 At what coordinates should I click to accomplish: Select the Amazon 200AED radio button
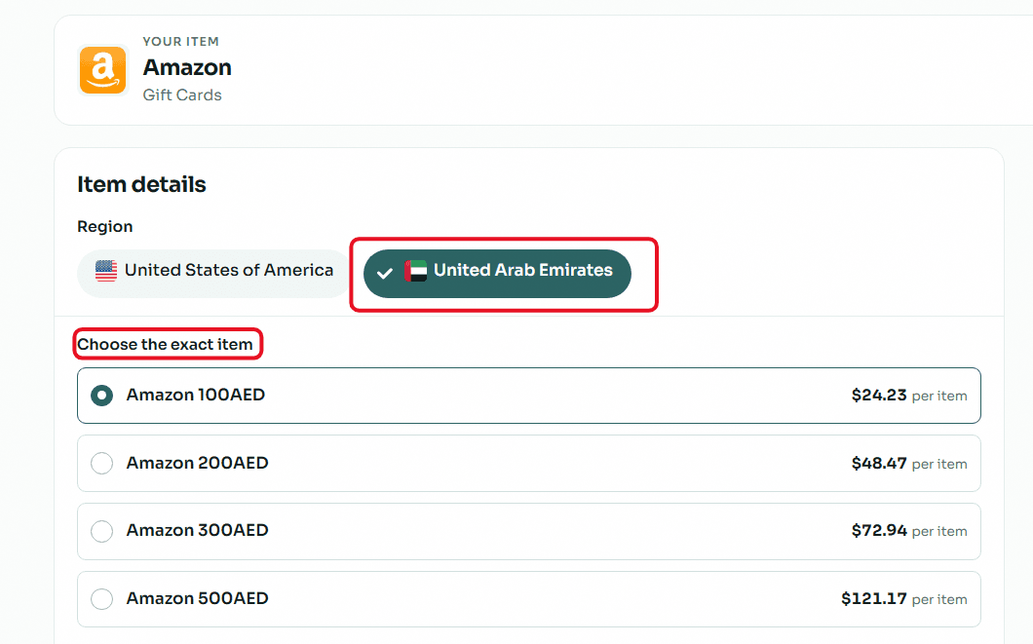(101, 463)
